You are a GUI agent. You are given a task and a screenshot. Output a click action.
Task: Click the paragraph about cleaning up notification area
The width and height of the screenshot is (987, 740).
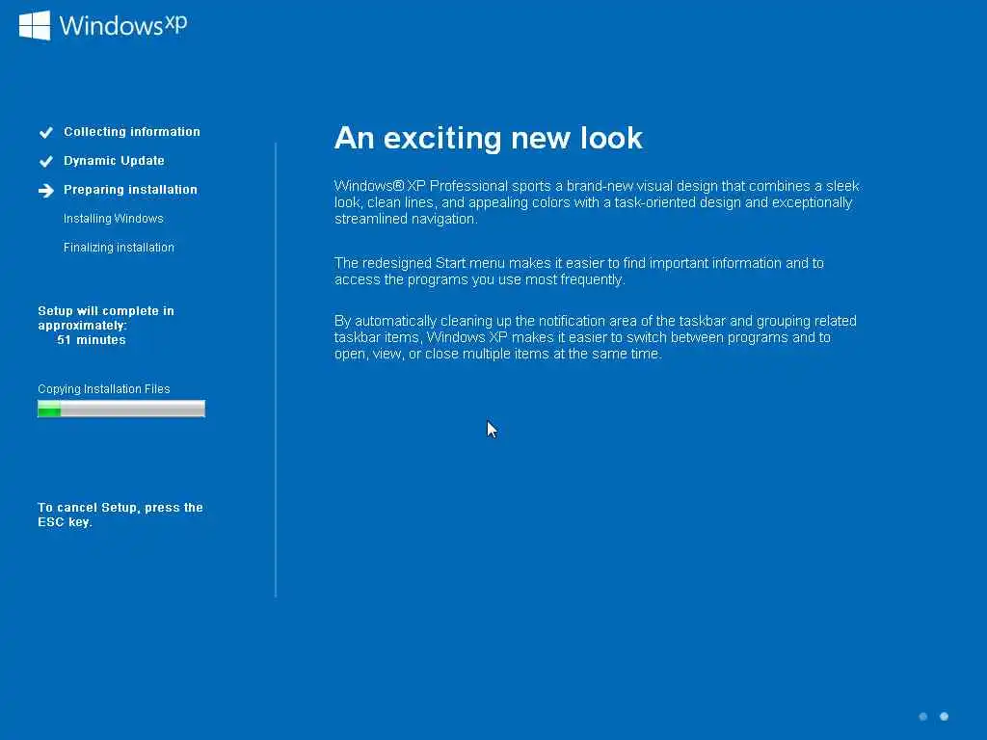[596, 337]
